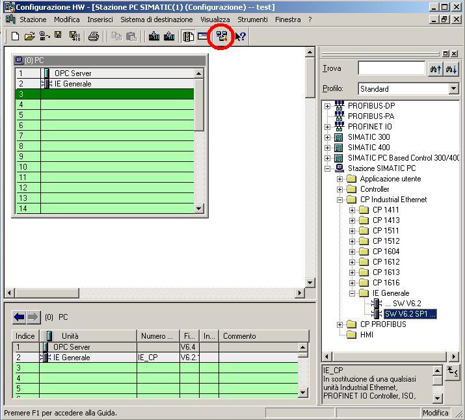Select the SW V6.2 module icon
465x420 pixels.
pos(377,303)
